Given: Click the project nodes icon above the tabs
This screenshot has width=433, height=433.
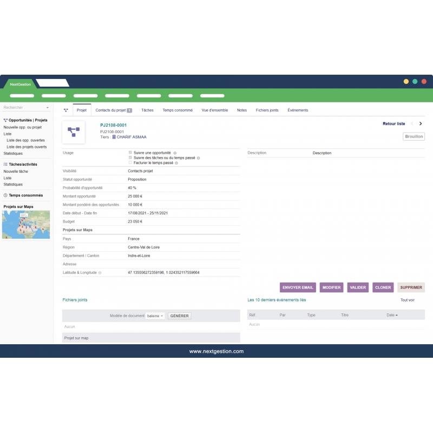Looking at the screenshot, I should point(65,110).
